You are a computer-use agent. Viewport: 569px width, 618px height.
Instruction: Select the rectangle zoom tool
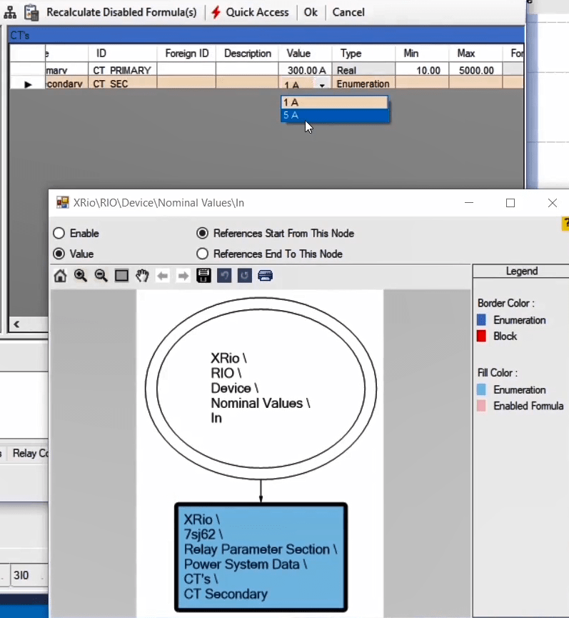(x=122, y=276)
